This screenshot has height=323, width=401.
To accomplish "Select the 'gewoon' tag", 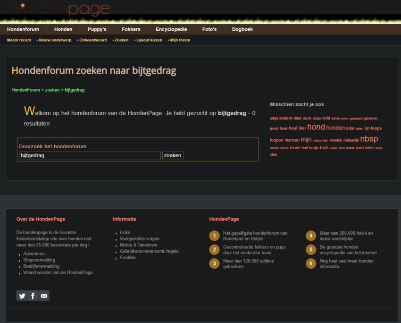I will (x=370, y=118).
